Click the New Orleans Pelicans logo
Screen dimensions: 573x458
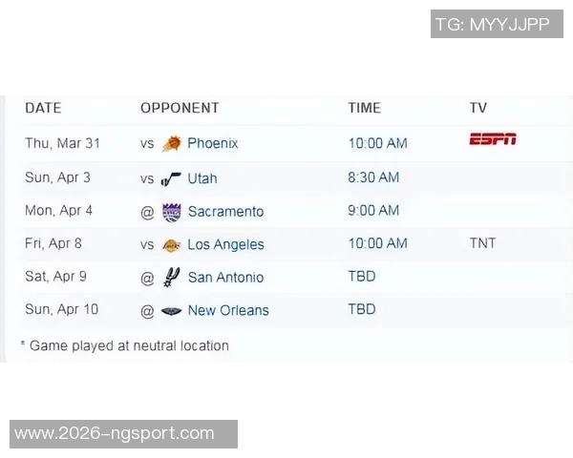[172, 310]
